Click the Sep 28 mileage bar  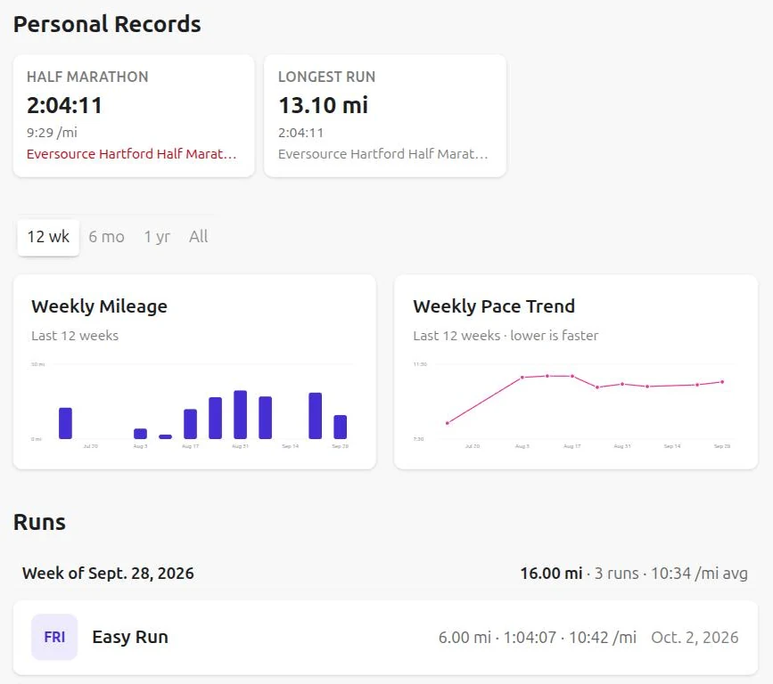pos(341,427)
